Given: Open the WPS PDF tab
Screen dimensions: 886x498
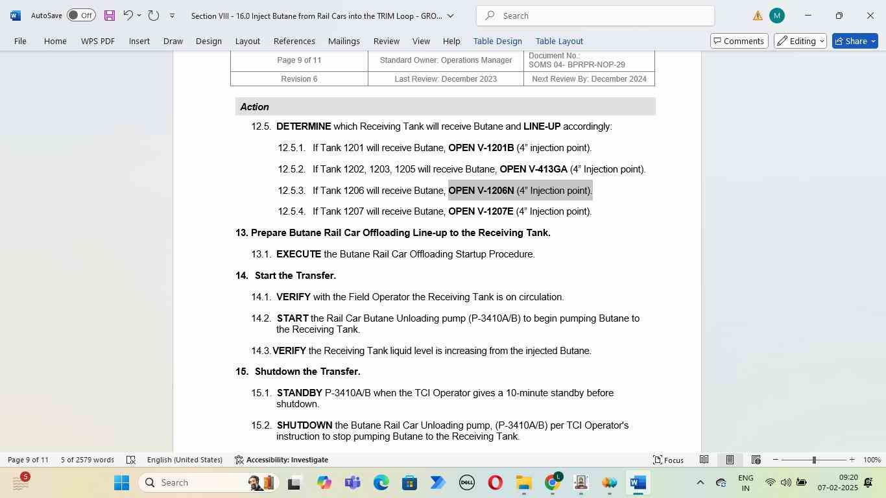Looking at the screenshot, I should pos(98,41).
